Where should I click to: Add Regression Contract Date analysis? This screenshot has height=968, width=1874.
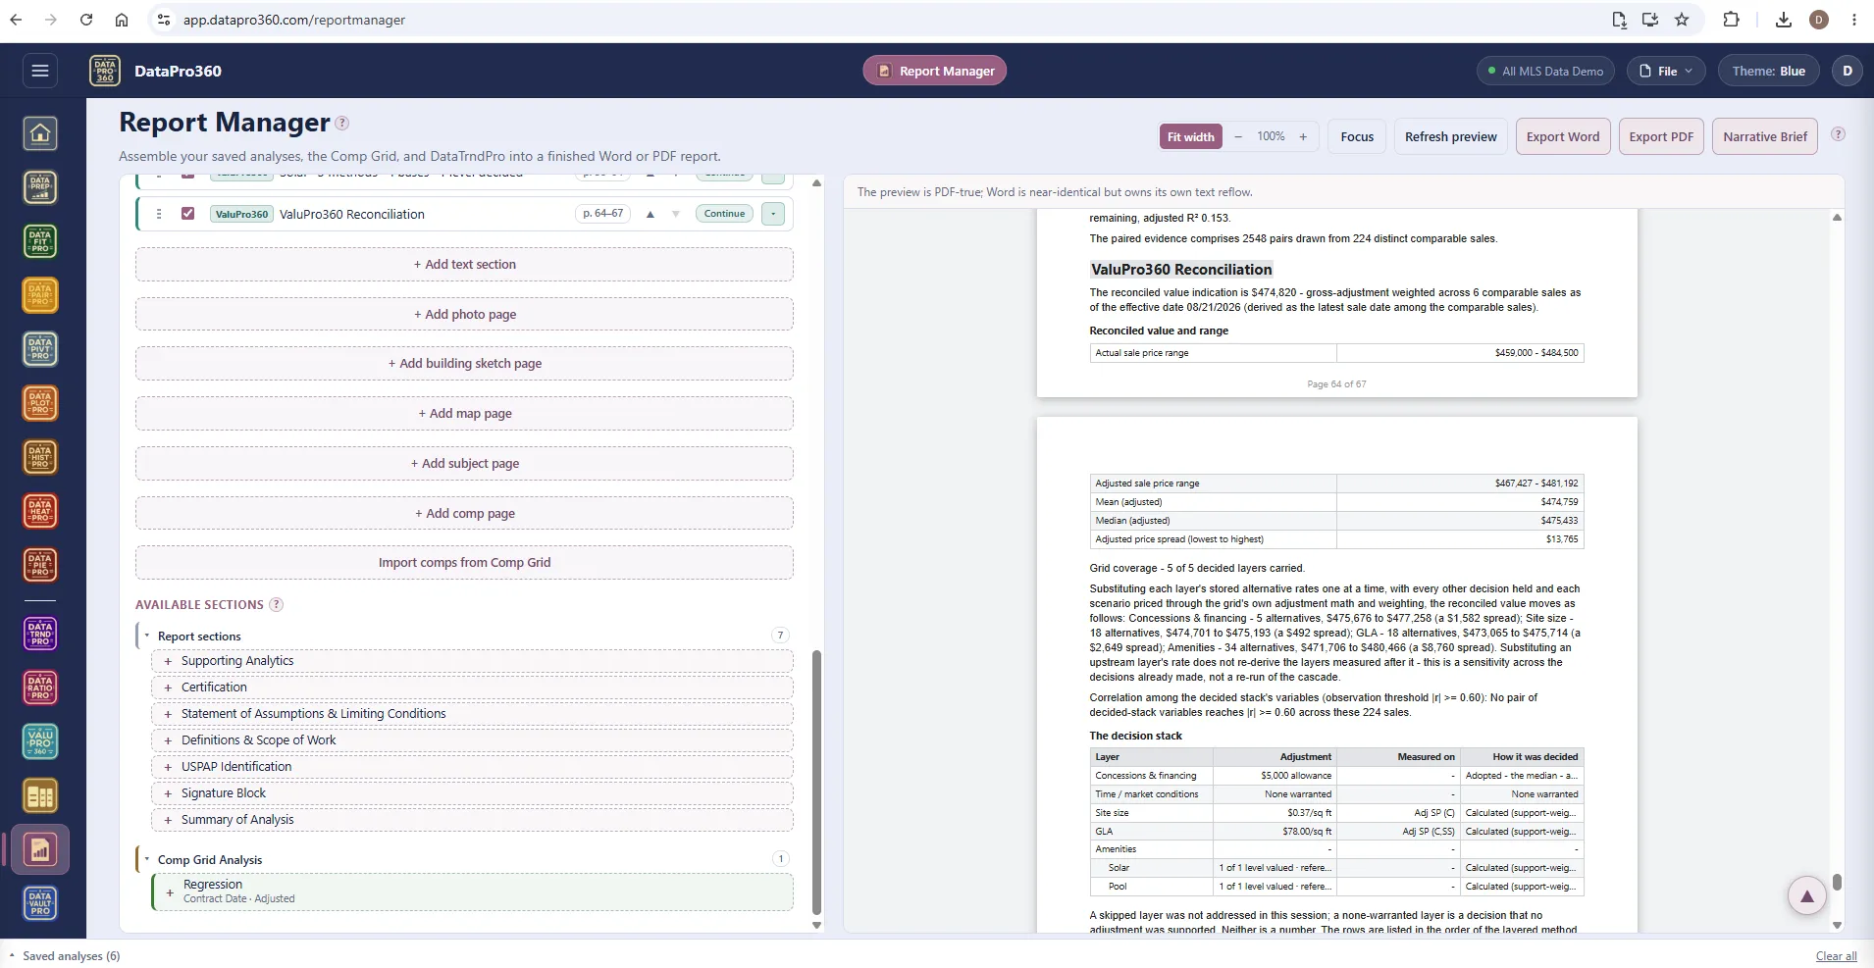tap(472, 892)
